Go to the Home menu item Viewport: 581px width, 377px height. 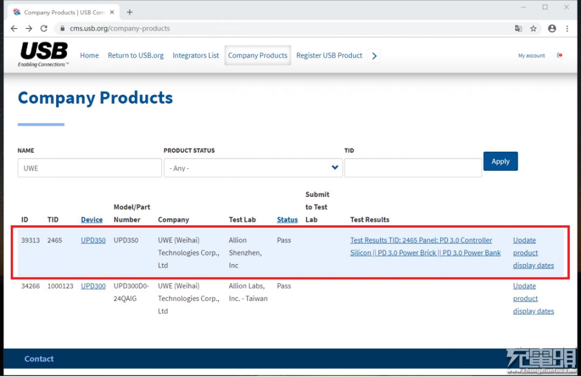click(89, 55)
